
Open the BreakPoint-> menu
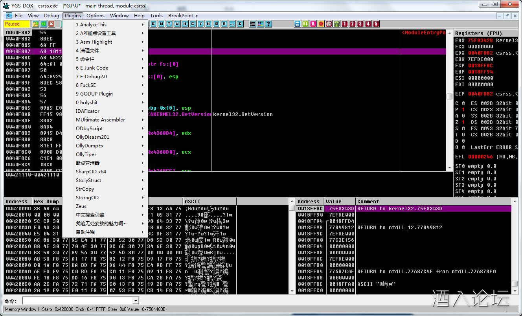[183, 16]
